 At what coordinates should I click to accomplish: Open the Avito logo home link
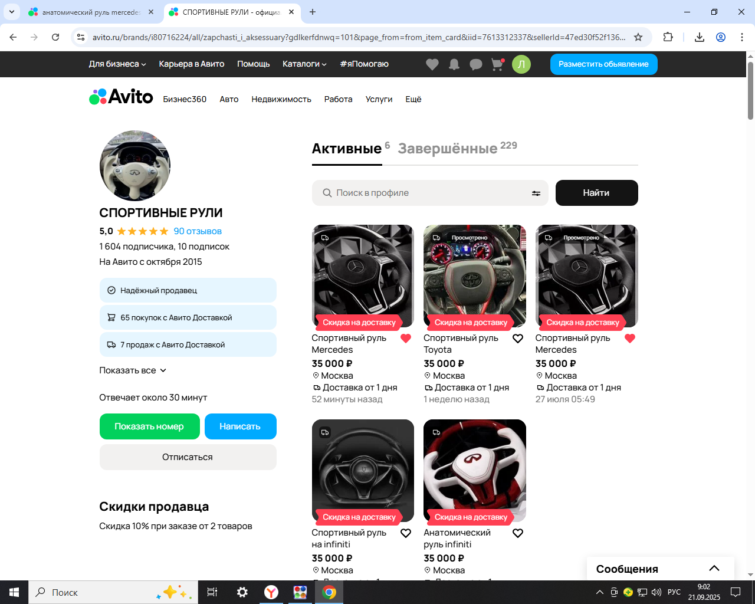pyautogui.click(x=121, y=97)
